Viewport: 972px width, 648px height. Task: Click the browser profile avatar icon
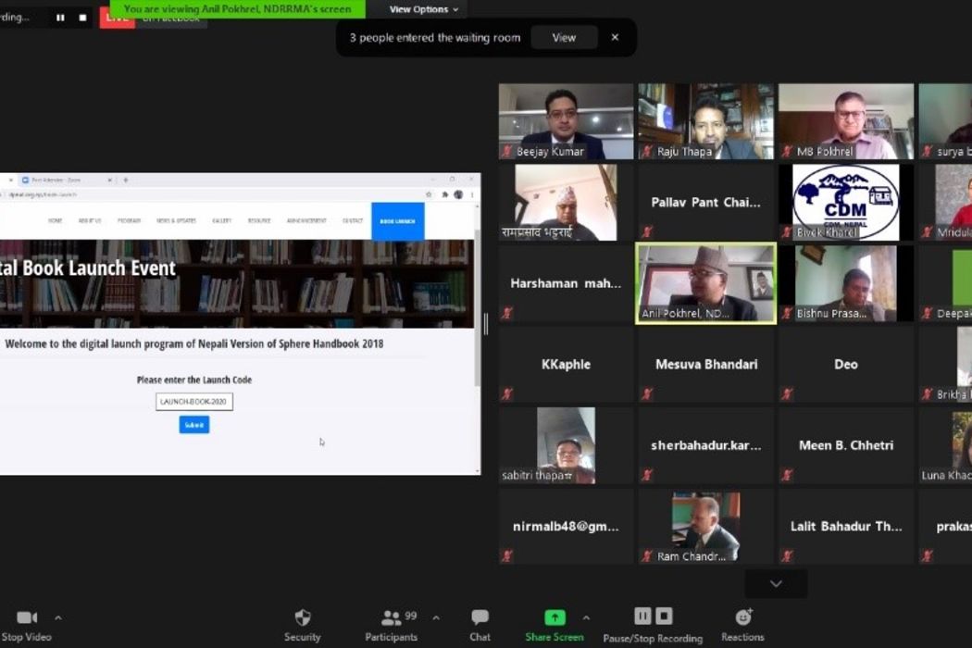458,194
